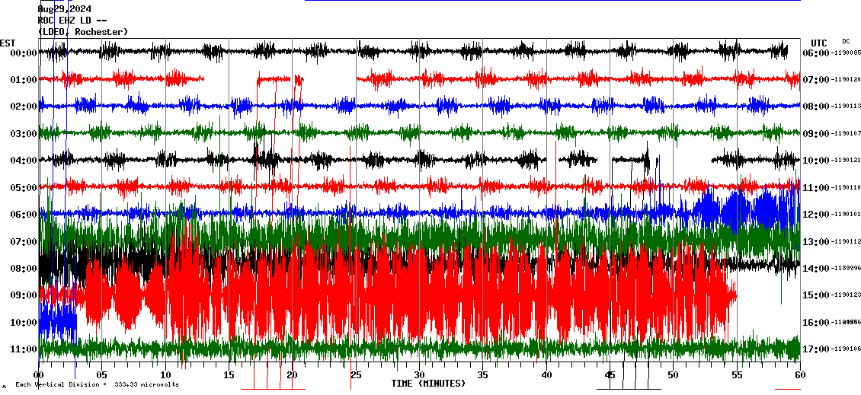
Task: Click the 12:00 UTC hour label
Action: [817, 215]
